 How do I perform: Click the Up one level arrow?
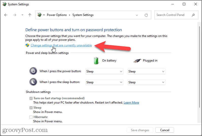[x=30, y=15]
